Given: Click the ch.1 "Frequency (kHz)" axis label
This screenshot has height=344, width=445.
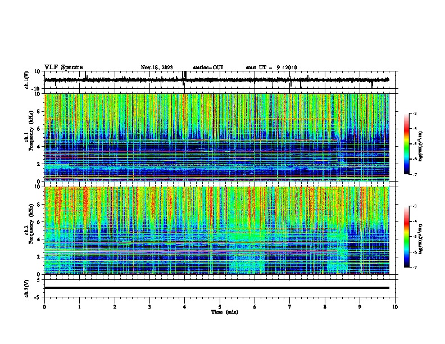Looking at the screenshot, I should 31,131.
